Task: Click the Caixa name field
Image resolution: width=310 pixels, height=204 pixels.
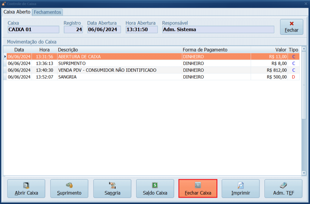Action: [33, 30]
